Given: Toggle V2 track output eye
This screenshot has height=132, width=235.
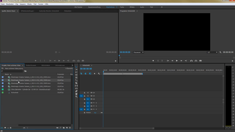Looking at the screenshot, I should [94, 96].
